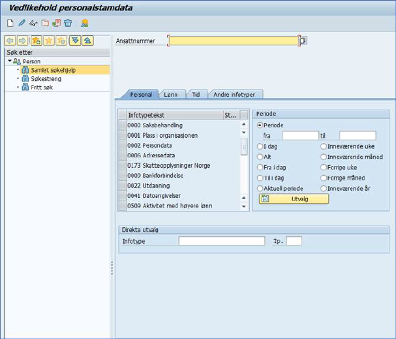
Task: Click the Change pencil icon
Action: 22,24
